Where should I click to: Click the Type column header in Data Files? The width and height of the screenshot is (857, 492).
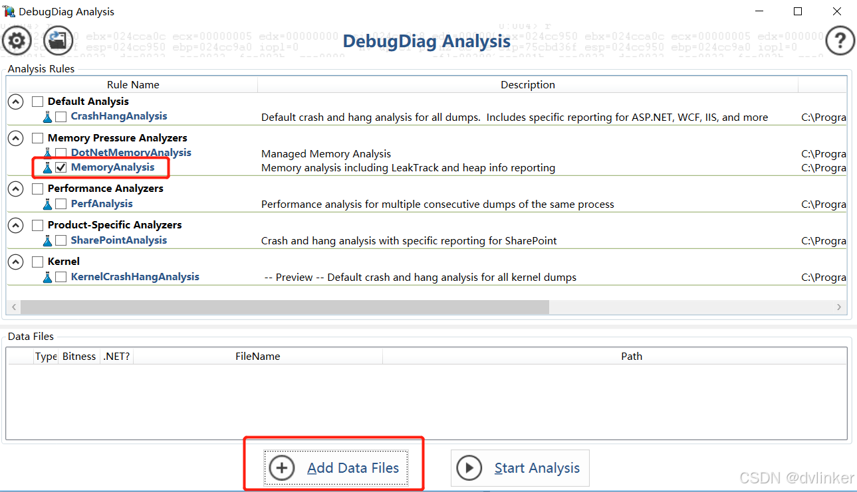click(47, 357)
